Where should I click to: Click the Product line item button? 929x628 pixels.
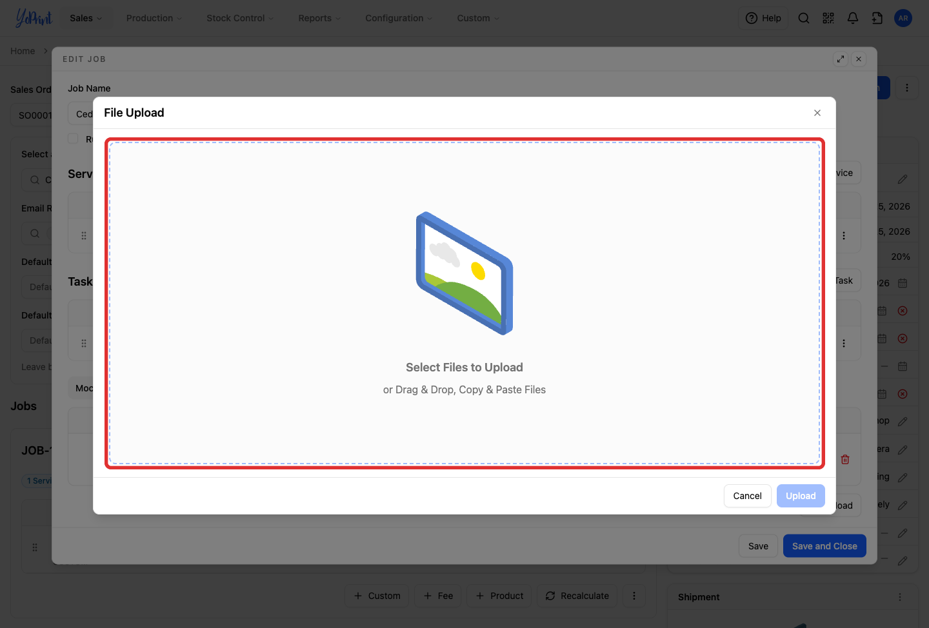[499, 596]
